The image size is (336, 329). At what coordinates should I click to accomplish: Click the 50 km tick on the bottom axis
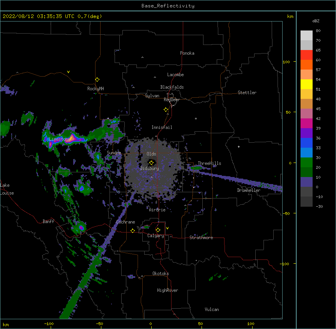201,324
